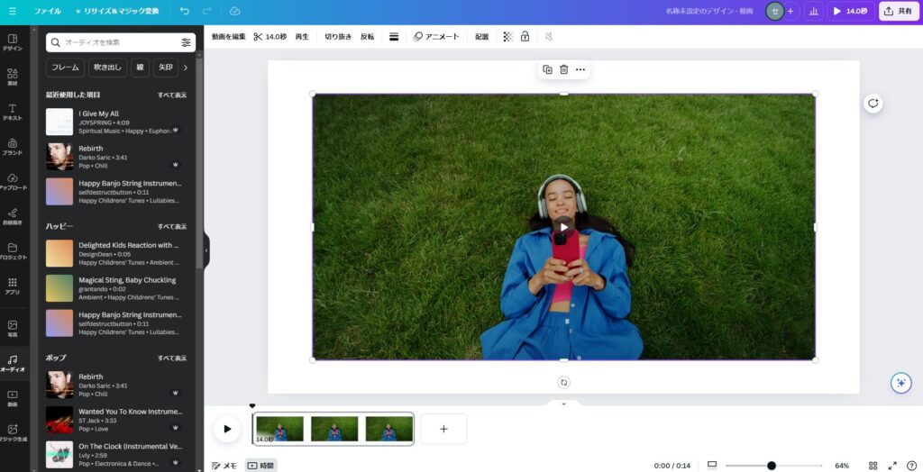The height and width of the screenshot is (472, 923).
Task: Expand the shape chips with right chevron
Action: pos(186,68)
